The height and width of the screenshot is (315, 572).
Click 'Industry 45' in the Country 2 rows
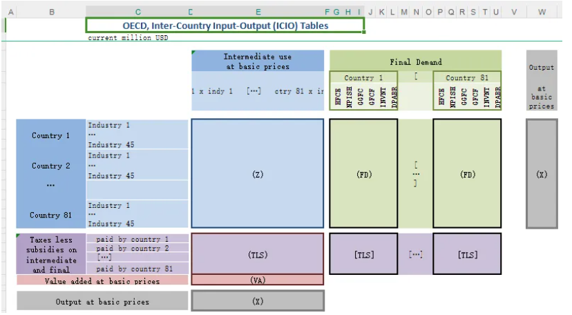pos(111,175)
